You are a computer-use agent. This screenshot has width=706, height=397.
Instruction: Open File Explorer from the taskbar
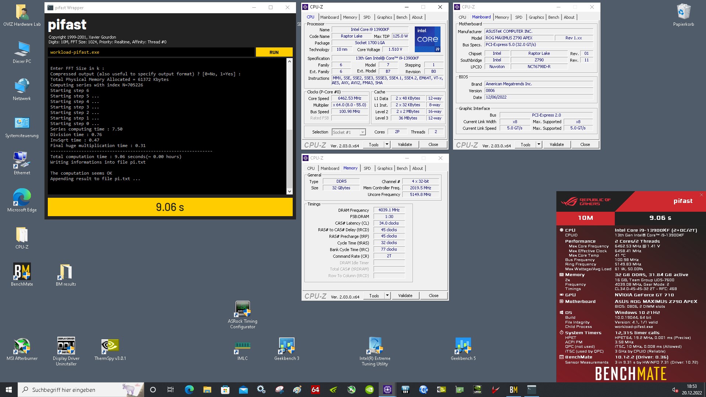[x=207, y=390]
